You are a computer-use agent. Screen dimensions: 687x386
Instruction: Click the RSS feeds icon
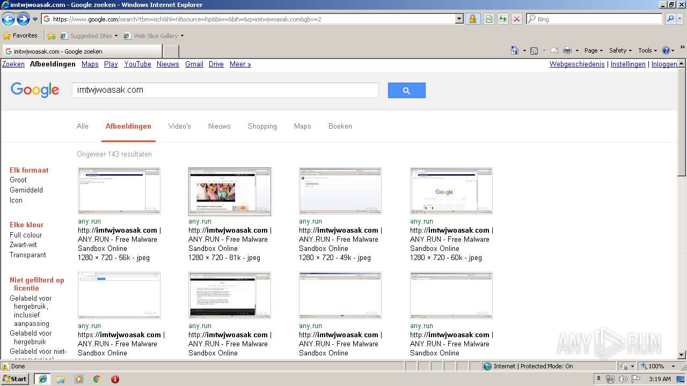[x=534, y=50]
